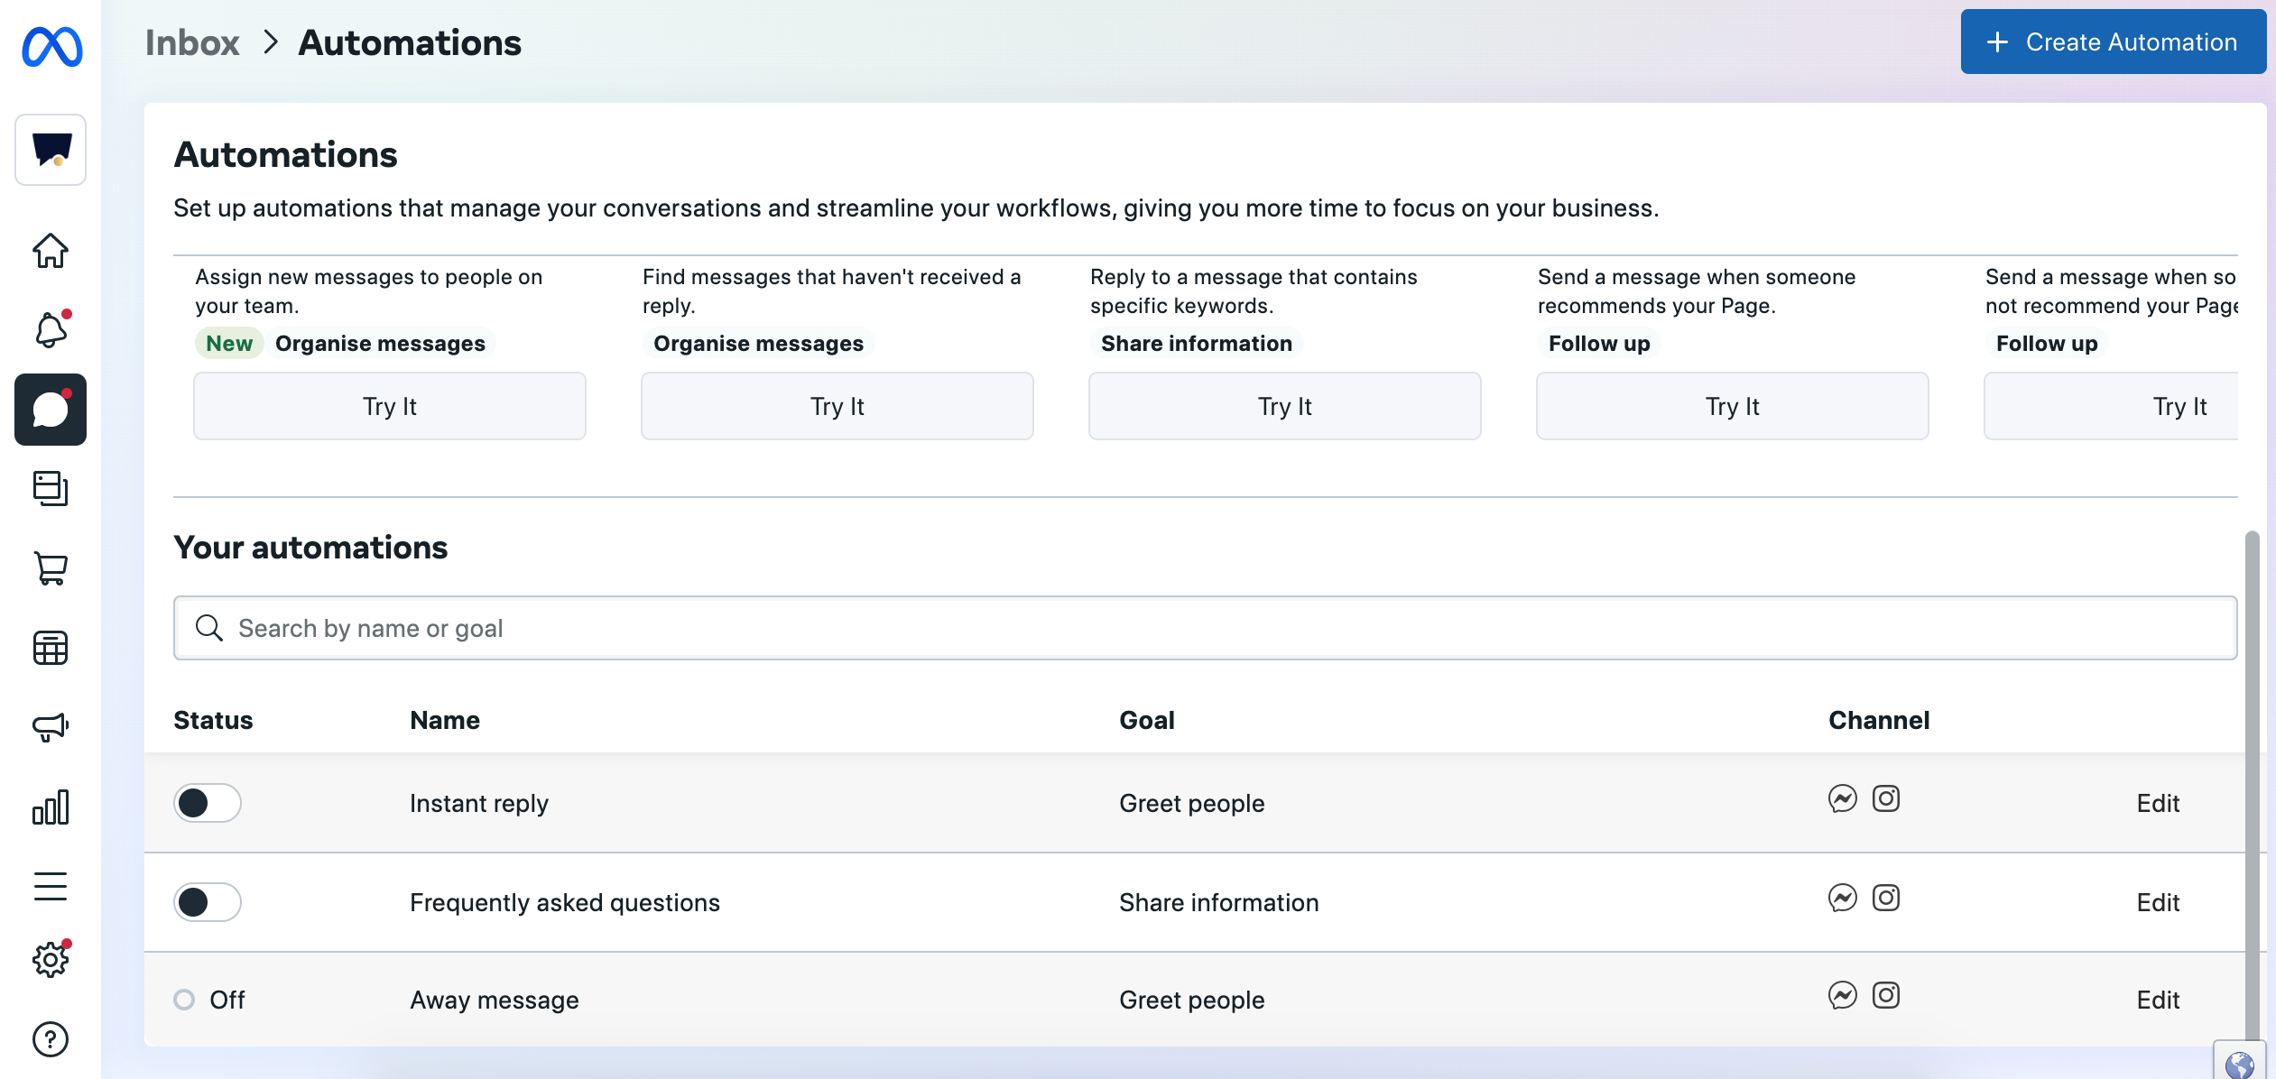Viewport: 2276px width, 1079px height.
Task: Click the Frequently asked questions name cell
Action: [x=565, y=902]
